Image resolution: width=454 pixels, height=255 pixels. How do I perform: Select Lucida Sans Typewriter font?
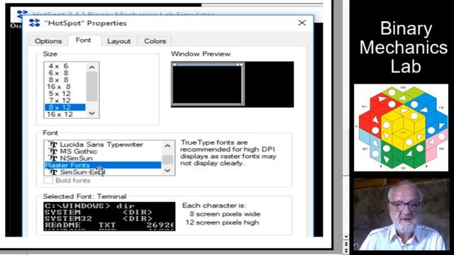click(101, 144)
